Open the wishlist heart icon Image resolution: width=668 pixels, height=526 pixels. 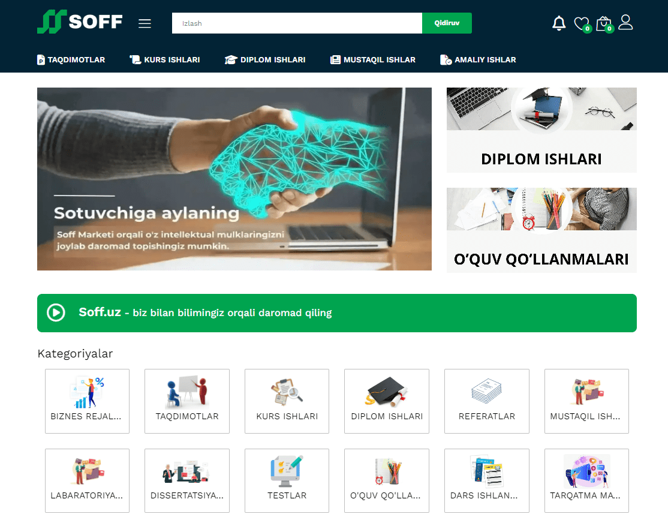(x=582, y=24)
